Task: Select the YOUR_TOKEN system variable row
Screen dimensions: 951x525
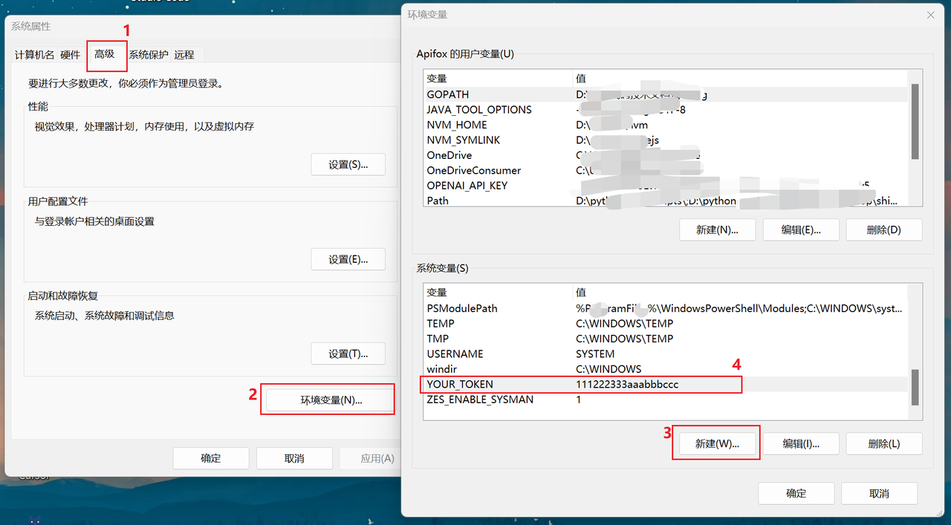Action: click(x=666, y=384)
